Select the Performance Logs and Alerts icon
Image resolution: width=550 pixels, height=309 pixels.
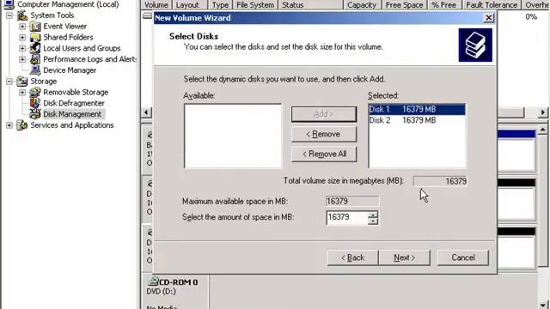click(35, 59)
